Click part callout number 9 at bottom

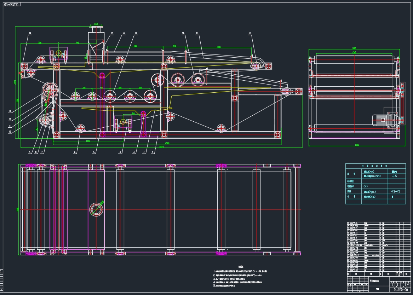29,152
